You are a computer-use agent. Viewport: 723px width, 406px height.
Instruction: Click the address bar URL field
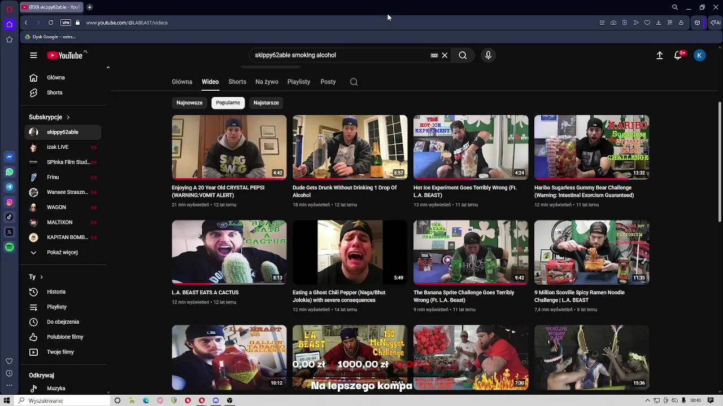click(339, 23)
